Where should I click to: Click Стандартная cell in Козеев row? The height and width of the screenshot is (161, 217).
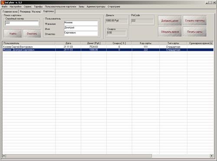tap(173, 47)
